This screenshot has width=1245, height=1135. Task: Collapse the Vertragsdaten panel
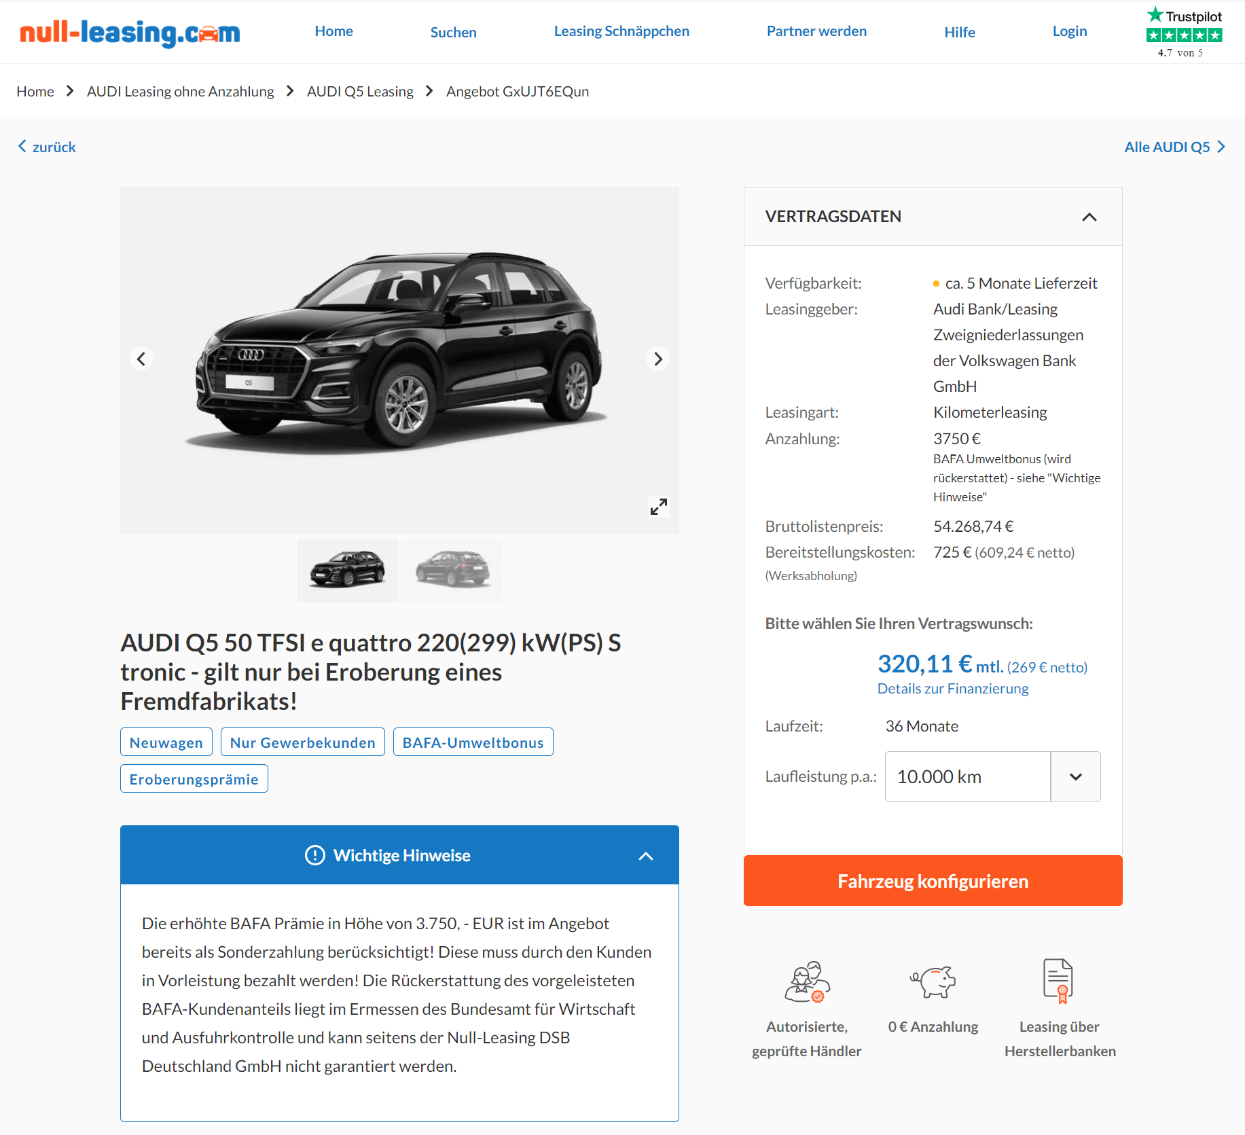click(x=1089, y=217)
